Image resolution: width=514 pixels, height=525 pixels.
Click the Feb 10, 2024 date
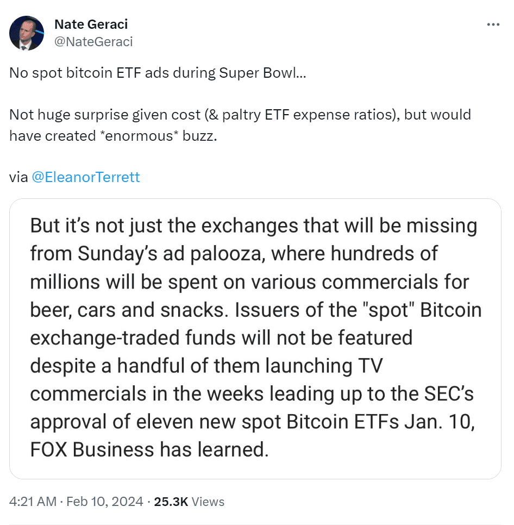pos(104,502)
